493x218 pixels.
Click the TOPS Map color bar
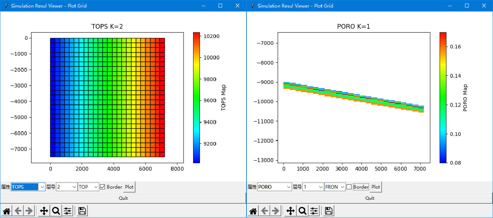point(196,98)
